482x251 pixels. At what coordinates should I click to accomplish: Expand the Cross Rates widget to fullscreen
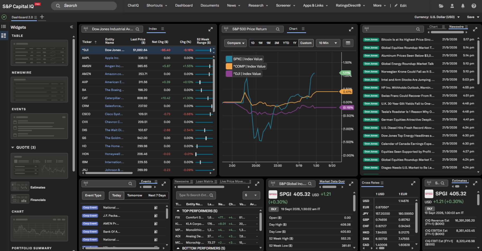[413, 183]
